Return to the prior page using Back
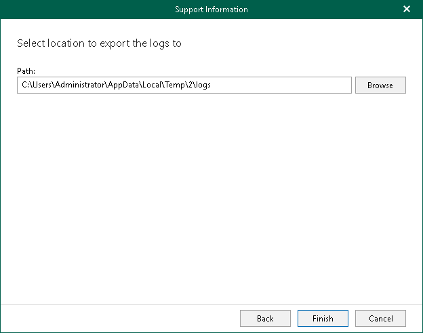This screenshot has width=423, height=333. 265,319
